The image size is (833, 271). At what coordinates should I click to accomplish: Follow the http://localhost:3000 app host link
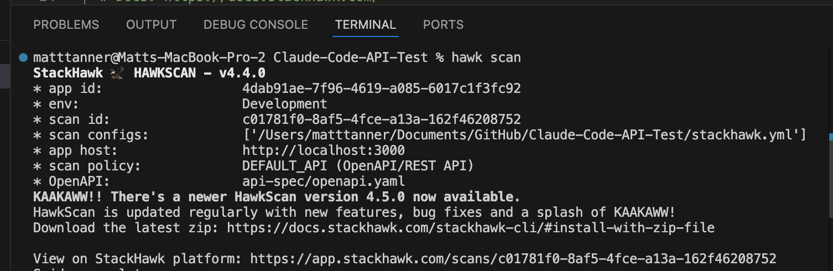(324, 150)
